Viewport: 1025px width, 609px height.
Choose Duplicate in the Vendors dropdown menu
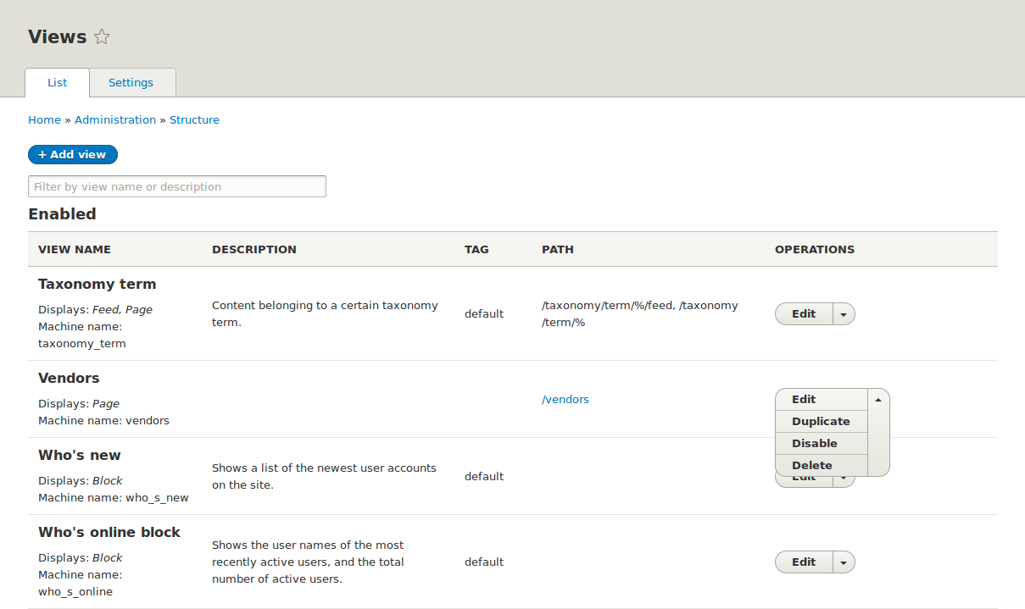(x=821, y=421)
